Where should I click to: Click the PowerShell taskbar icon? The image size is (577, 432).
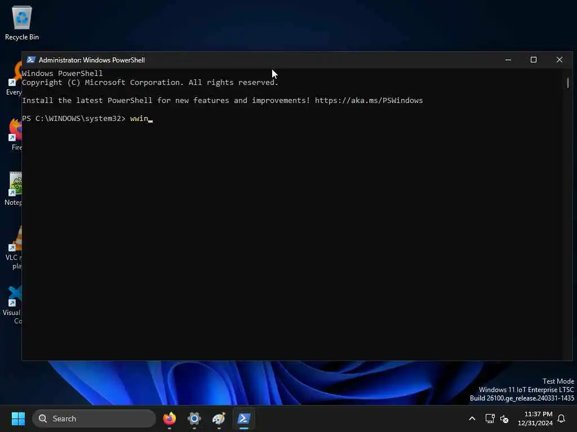pos(243,418)
